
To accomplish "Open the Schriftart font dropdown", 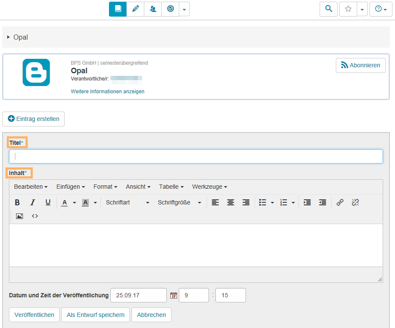I will click(x=127, y=203).
